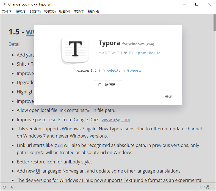This screenshot has height=191, width=216.
Task: Click the Detail link under the heading
Action: 14,44
